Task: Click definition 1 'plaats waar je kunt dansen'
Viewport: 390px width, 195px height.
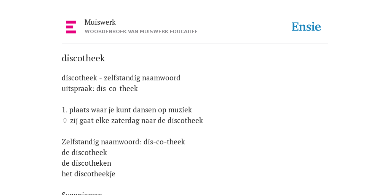Action: [127, 110]
